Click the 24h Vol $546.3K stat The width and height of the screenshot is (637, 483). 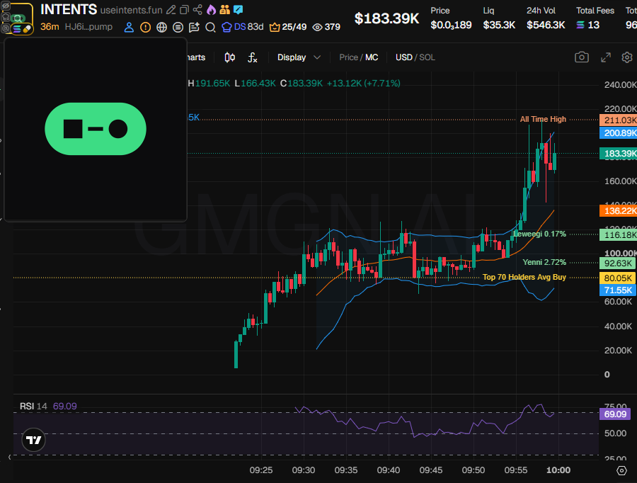(546, 18)
